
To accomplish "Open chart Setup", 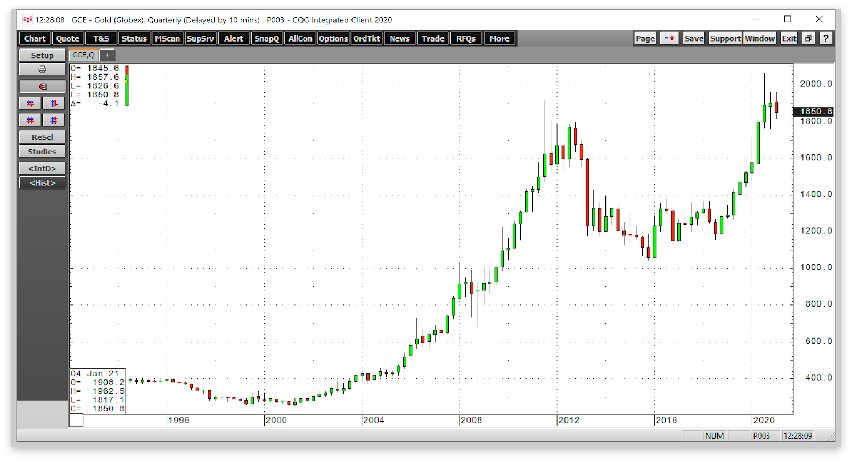I will pos(42,55).
